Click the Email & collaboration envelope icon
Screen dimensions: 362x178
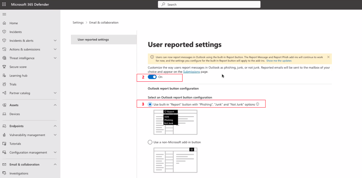point(4,164)
